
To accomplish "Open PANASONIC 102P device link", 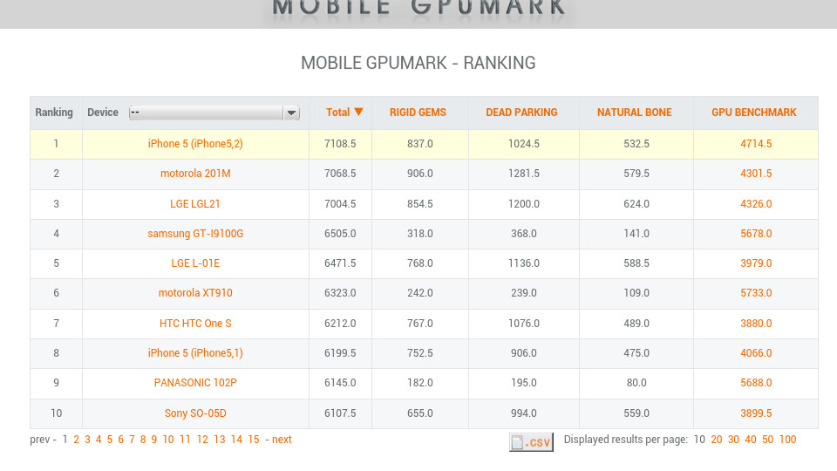I will (195, 383).
